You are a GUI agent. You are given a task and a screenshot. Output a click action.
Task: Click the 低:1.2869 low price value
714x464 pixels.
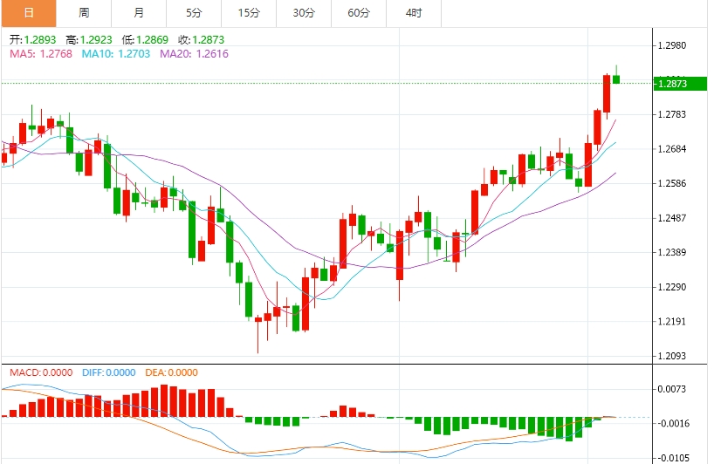pos(145,40)
